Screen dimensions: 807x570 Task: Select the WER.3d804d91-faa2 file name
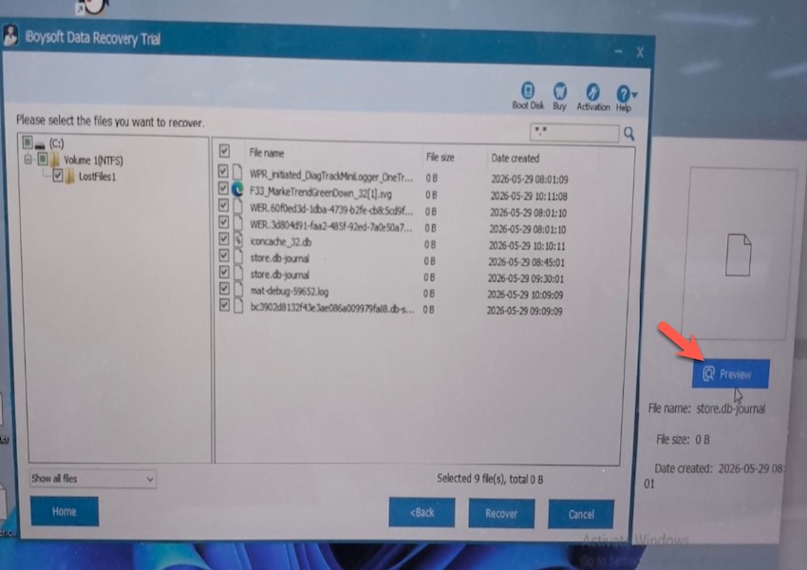click(x=331, y=226)
